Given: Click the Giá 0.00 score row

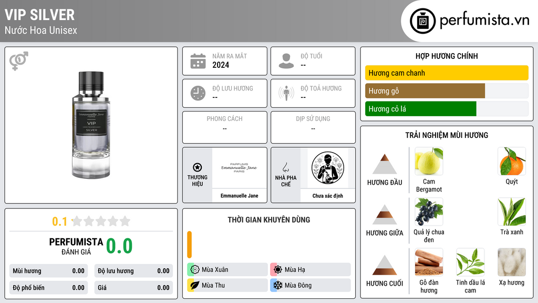Looking at the screenshot, I should tap(133, 288).
